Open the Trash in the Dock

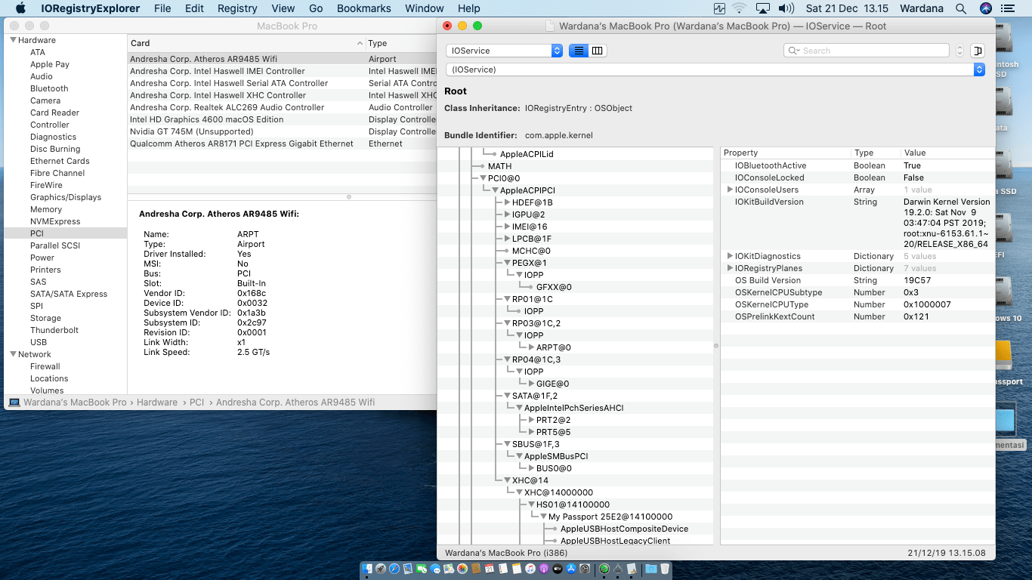(665, 569)
